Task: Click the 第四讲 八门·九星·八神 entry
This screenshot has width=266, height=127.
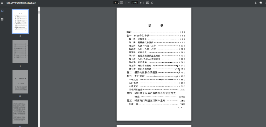Action: [157, 49]
